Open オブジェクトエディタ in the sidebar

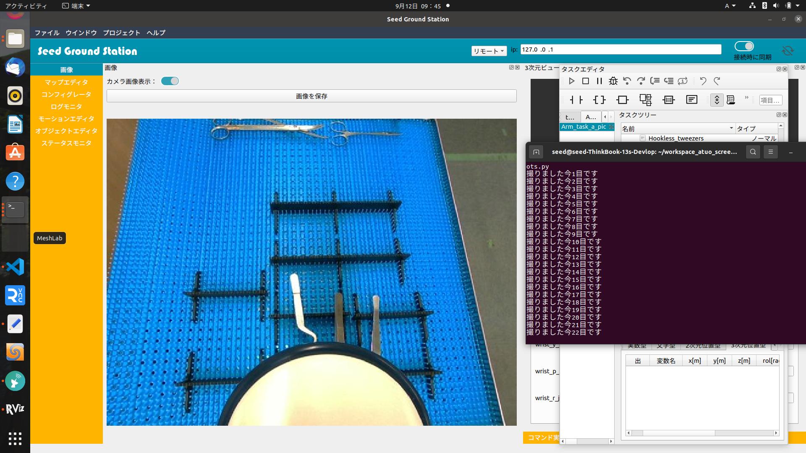pos(66,131)
